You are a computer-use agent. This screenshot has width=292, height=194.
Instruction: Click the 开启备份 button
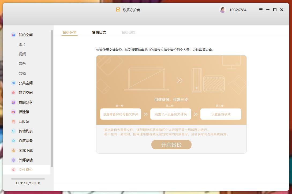(171, 144)
